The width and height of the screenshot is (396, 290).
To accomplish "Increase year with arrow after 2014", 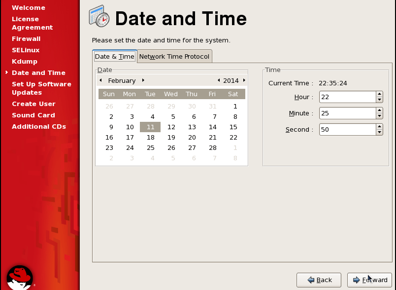I will (244, 80).
